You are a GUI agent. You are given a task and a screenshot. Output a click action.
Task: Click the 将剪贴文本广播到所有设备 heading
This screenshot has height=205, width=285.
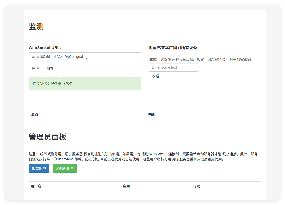[173, 48]
